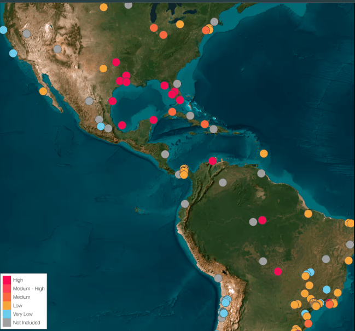Select the gray marker north of the Bolivia red marker

click(263, 261)
